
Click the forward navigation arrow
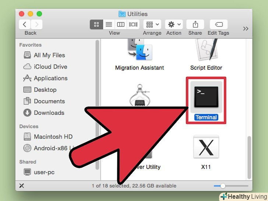click(36, 24)
